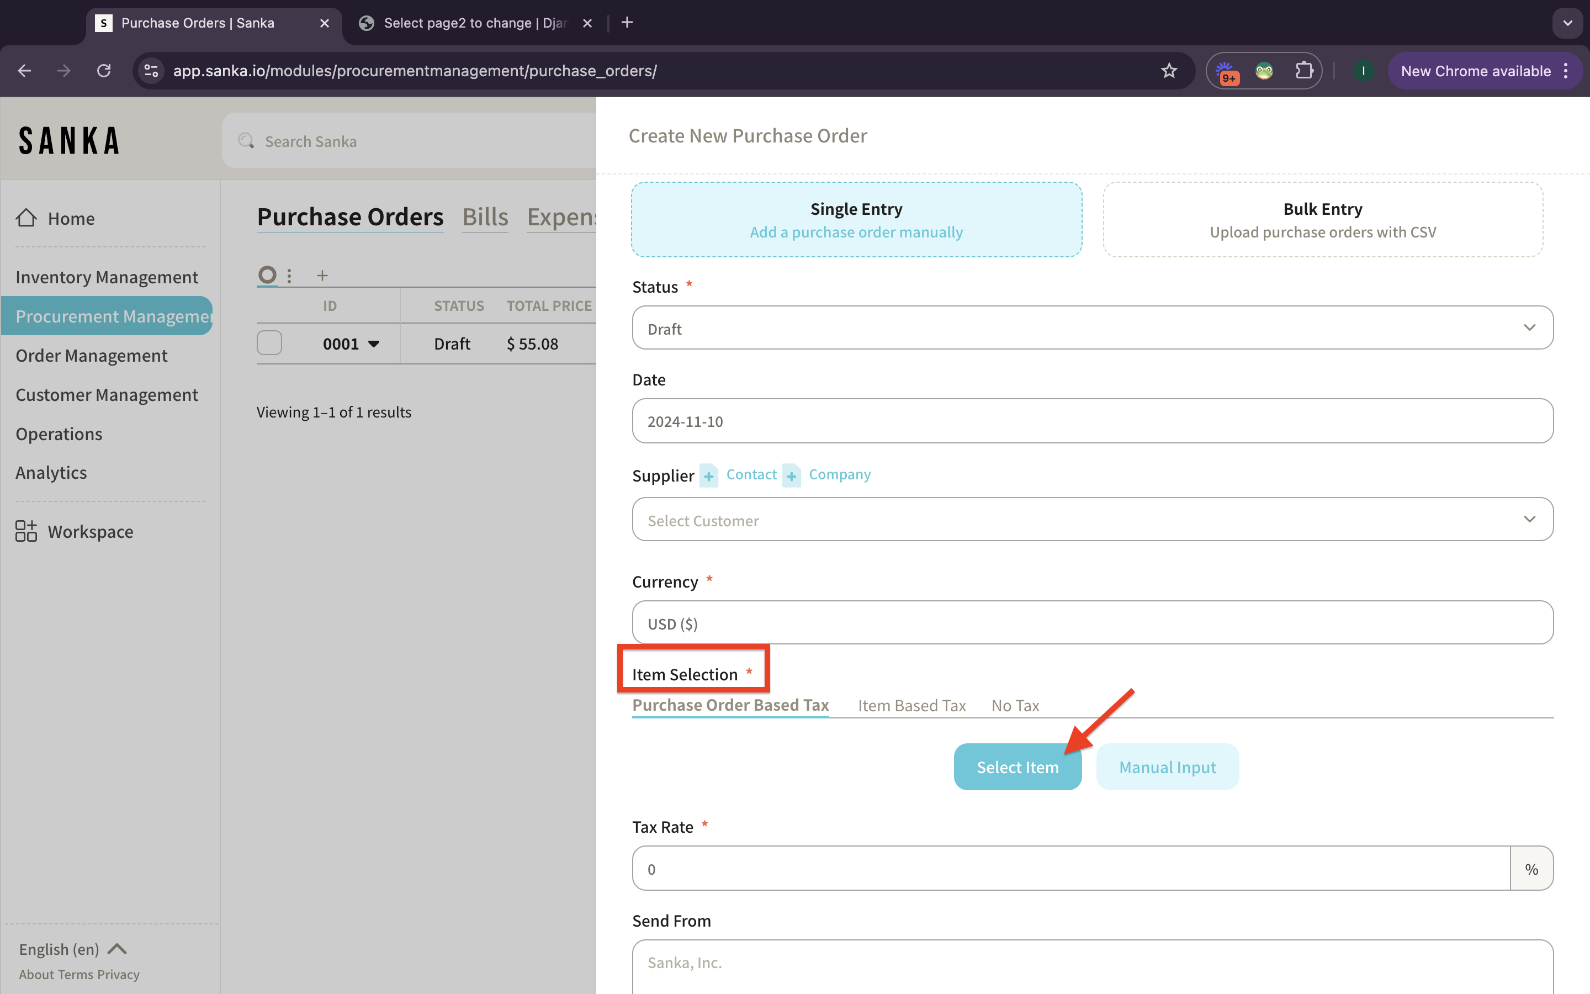Expand the 0001 order ID caret
This screenshot has height=994, width=1590.
pyautogui.click(x=374, y=344)
